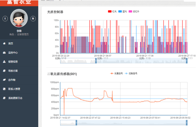The height and width of the screenshot is (127, 196).
Task: Click the home icon for 首页
Action: tap(4, 43)
